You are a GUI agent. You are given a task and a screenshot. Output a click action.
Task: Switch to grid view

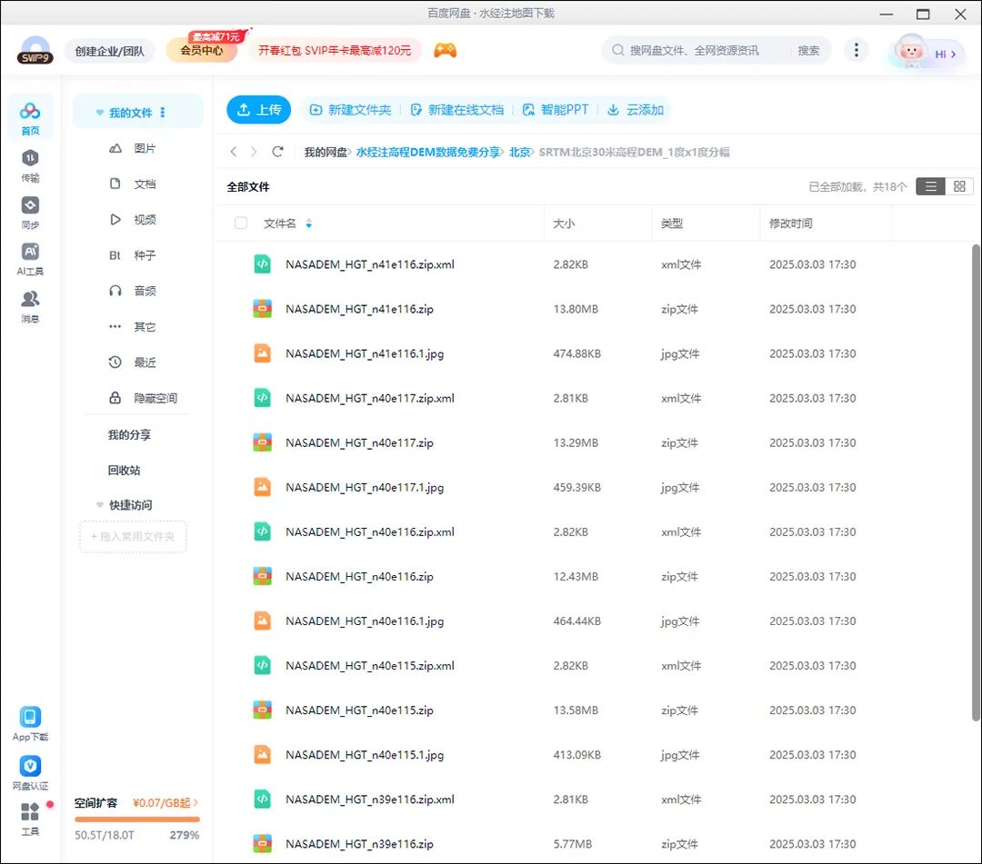click(959, 186)
